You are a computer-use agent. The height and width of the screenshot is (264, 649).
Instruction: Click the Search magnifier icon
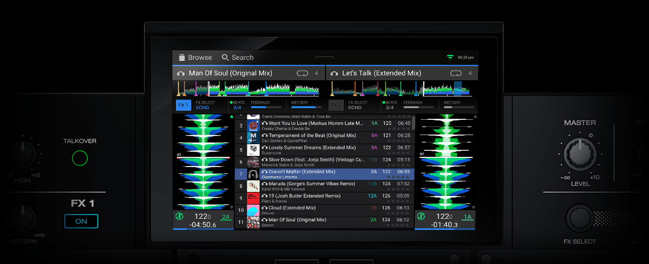pos(226,58)
